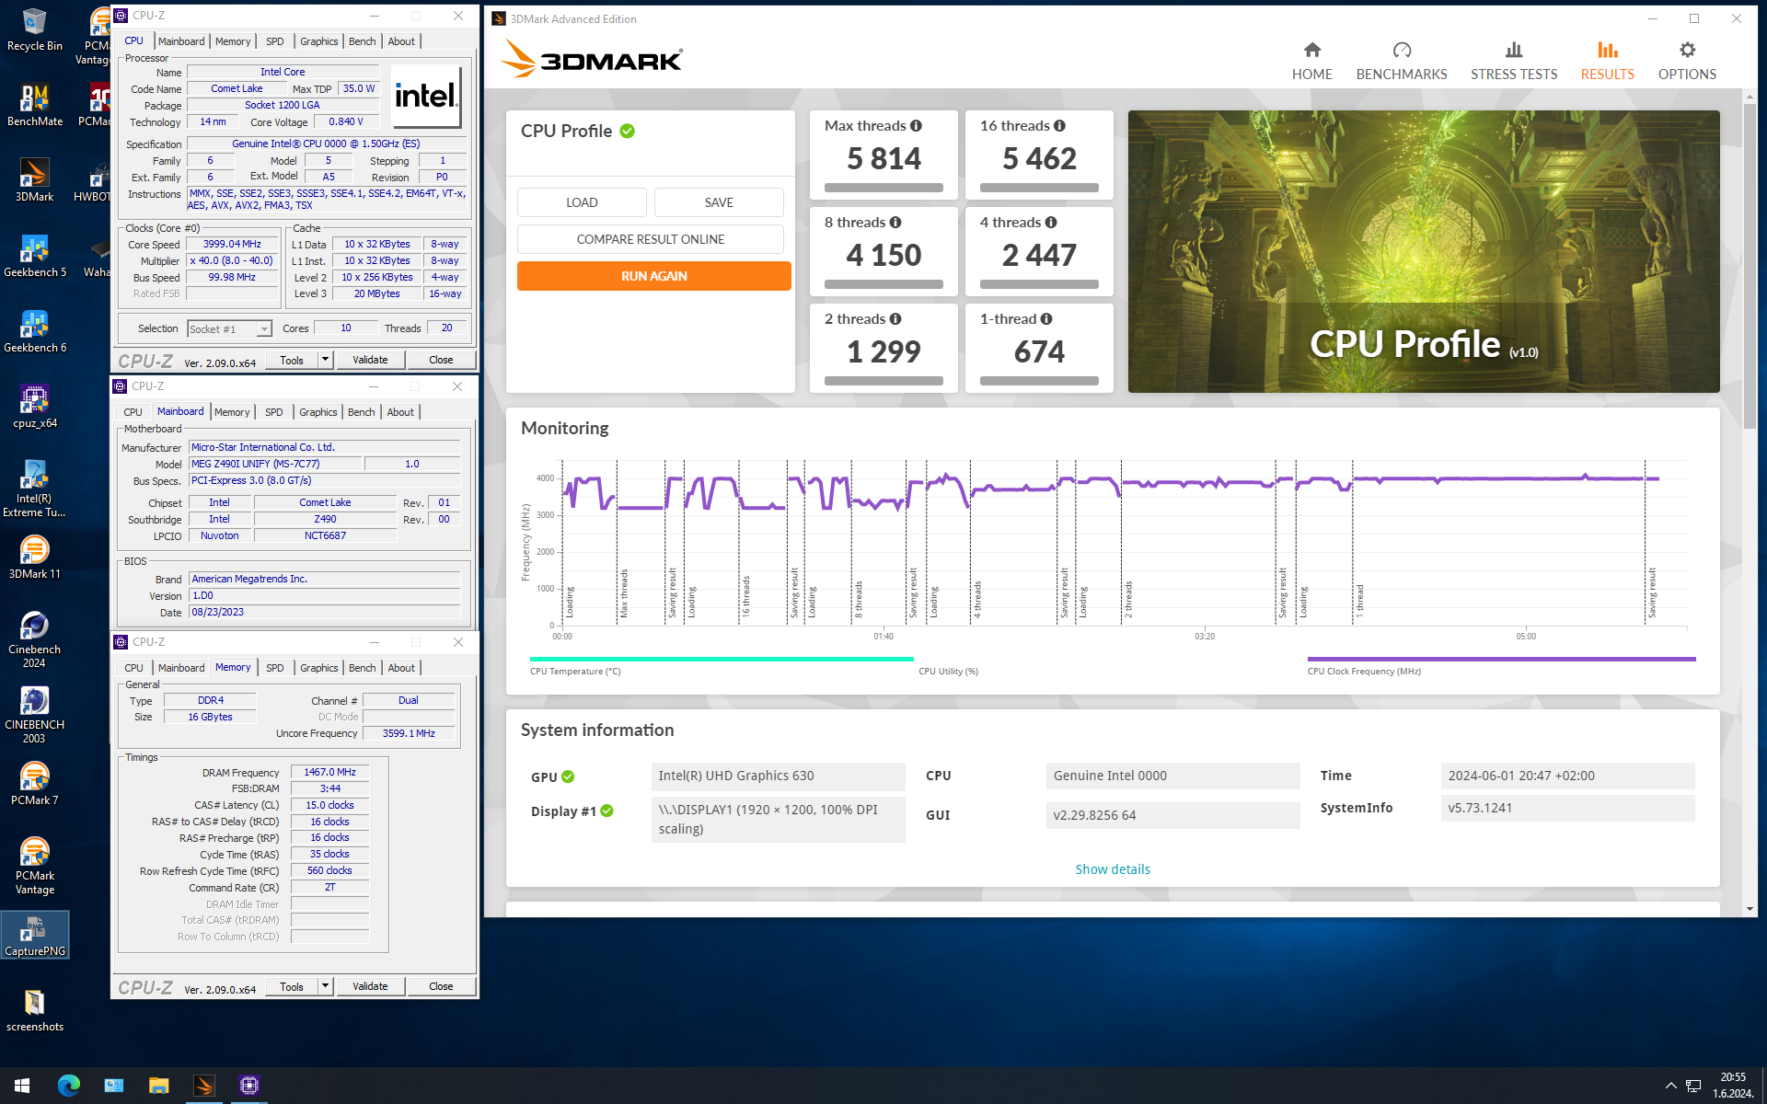The height and width of the screenshot is (1104, 1767).
Task: Open the screenshots folder on desktop
Action: click(x=34, y=1011)
